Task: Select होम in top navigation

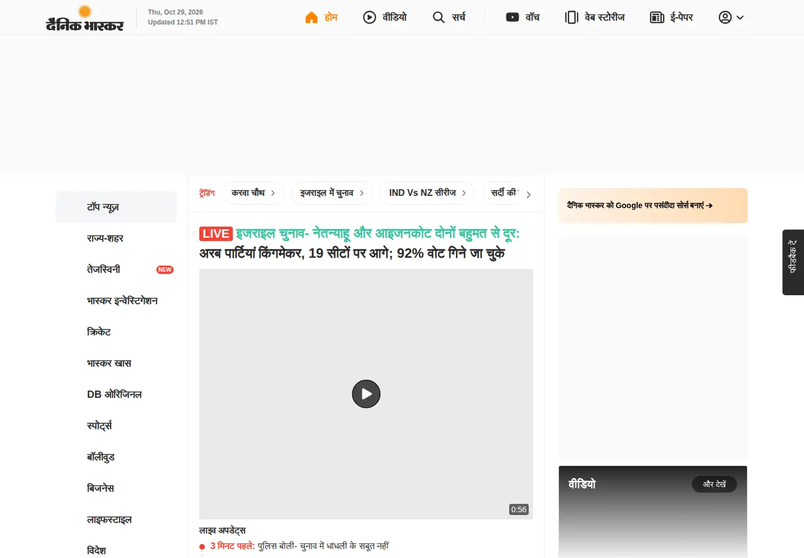Action: click(x=331, y=17)
